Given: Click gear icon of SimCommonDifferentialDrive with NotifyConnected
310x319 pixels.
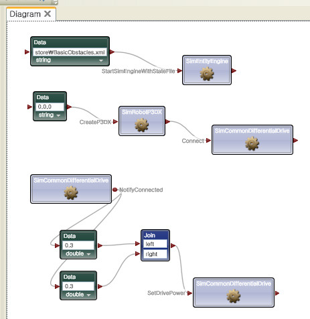Looking at the screenshot, I should pyautogui.click(x=71, y=193).
